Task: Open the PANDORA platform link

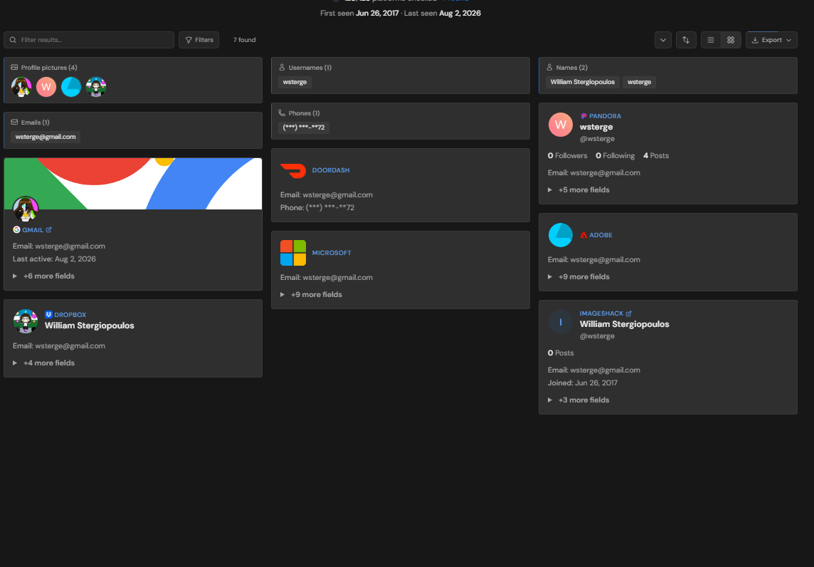Action: click(x=605, y=116)
